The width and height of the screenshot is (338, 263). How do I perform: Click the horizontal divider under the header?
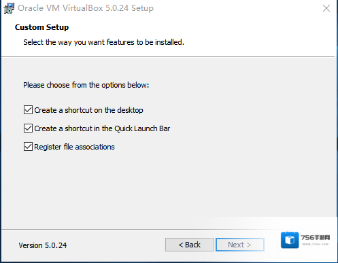tap(168, 56)
